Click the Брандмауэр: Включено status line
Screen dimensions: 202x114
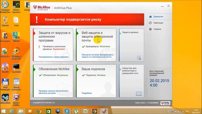point(96,47)
